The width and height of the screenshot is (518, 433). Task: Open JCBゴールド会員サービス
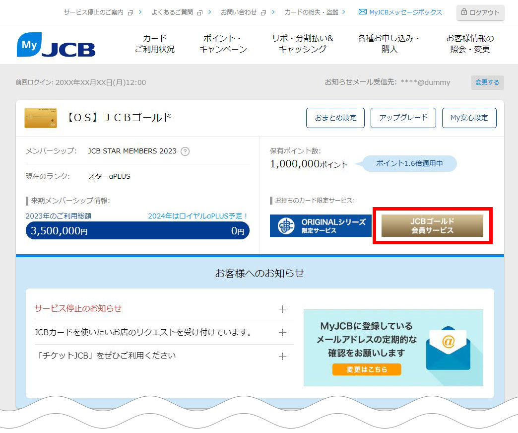click(433, 226)
